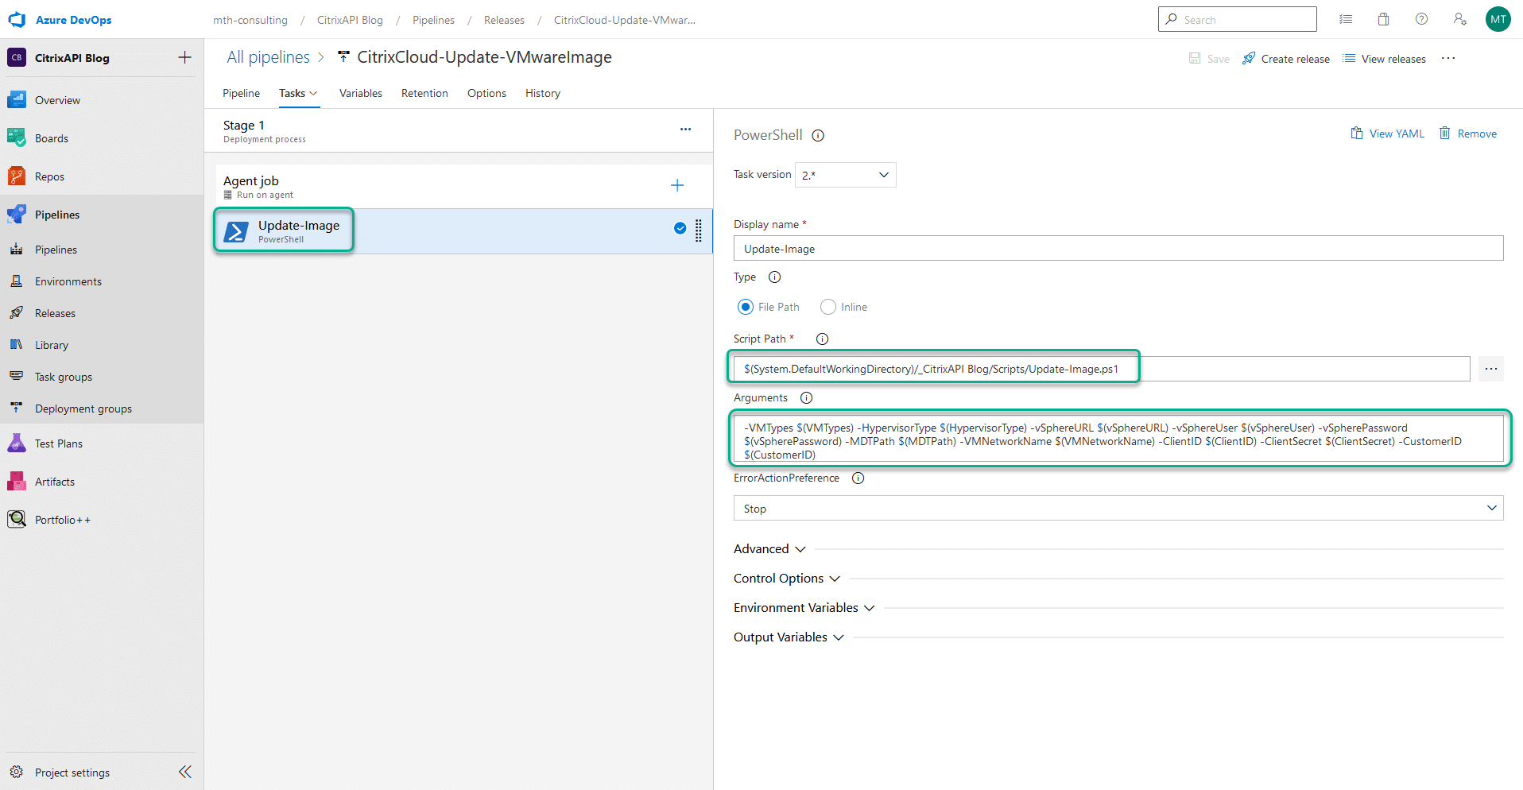Open the Task version dropdown
The image size is (1523, 790).
[x=846, y=175]
